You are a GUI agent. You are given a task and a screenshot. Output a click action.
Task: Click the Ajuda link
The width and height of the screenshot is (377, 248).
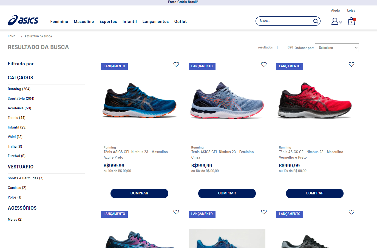tap(335, 10)
